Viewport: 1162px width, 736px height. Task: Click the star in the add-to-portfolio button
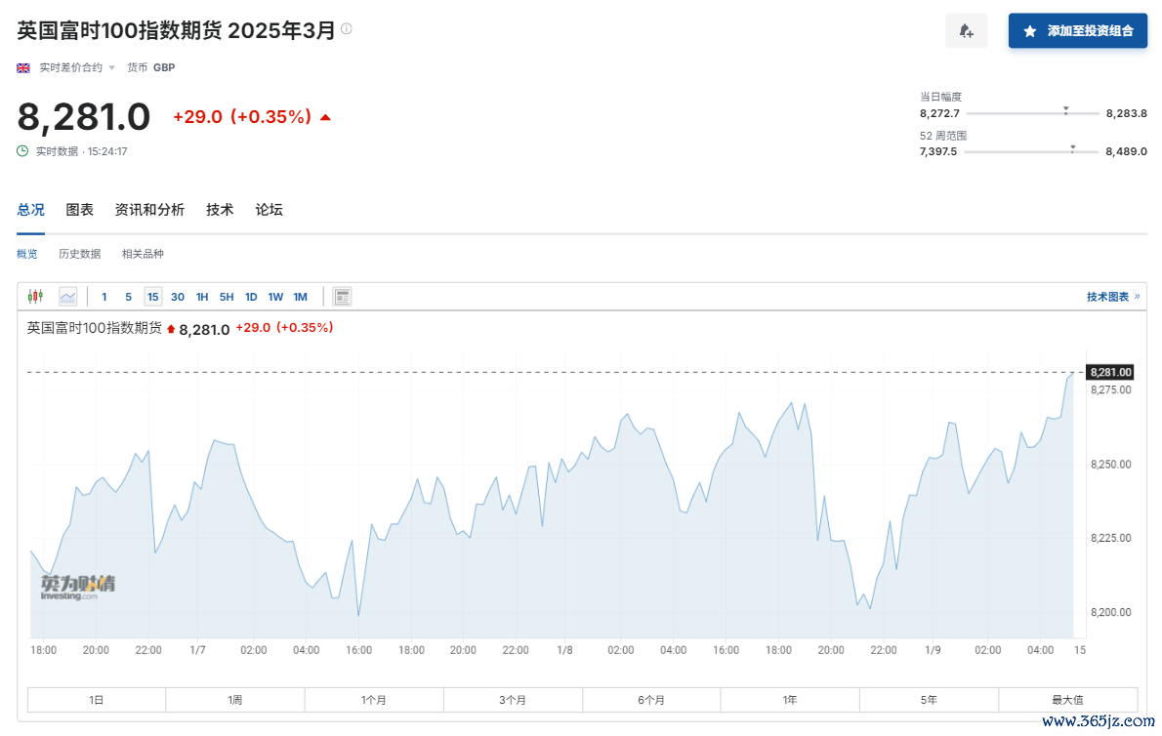click(1029, 31)
